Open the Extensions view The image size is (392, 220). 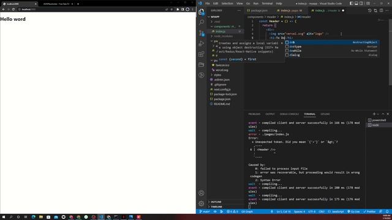tap(202, 54)
